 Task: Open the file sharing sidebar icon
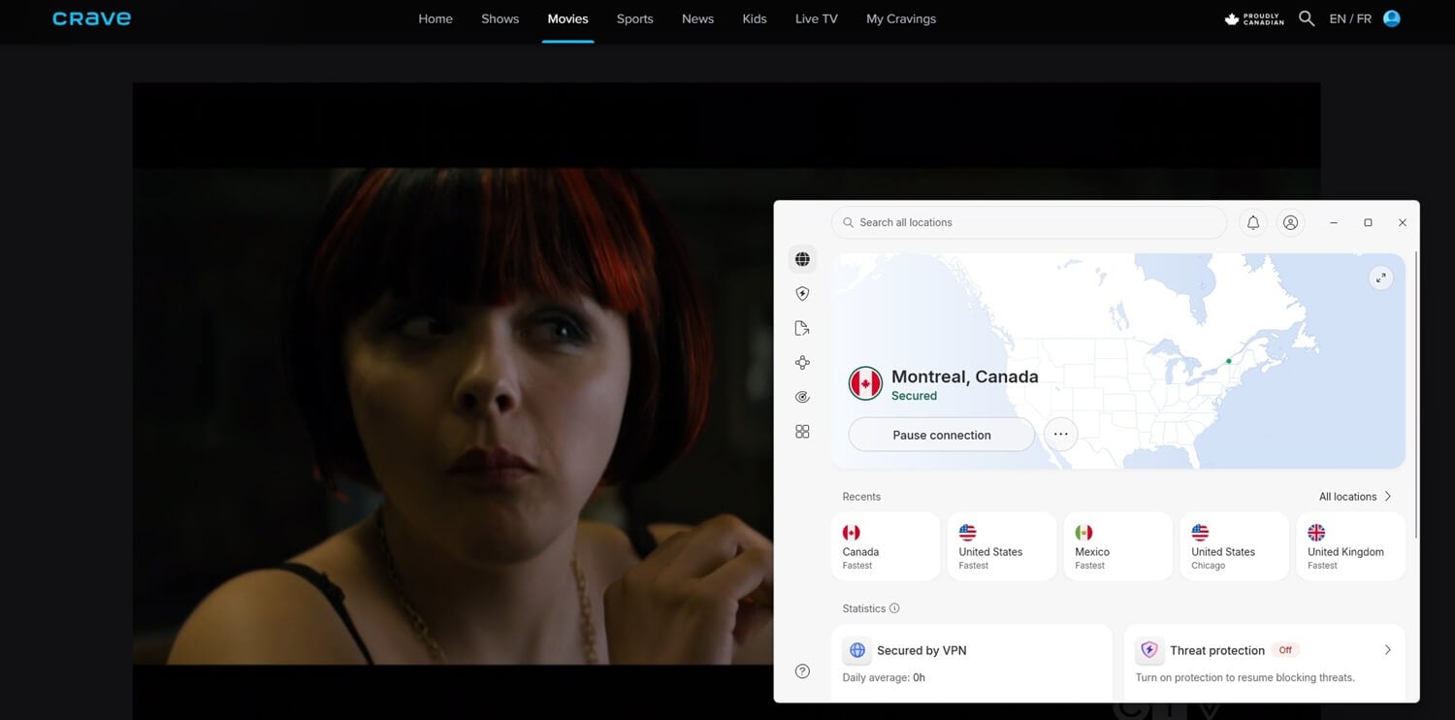click(802, 328)
